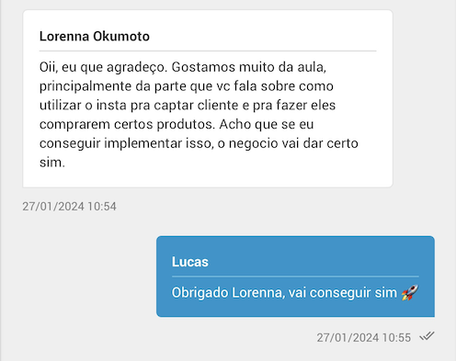Click the divider line under Lorenna Okumoto
The image size is (456, 361).
tap(208, 51)
